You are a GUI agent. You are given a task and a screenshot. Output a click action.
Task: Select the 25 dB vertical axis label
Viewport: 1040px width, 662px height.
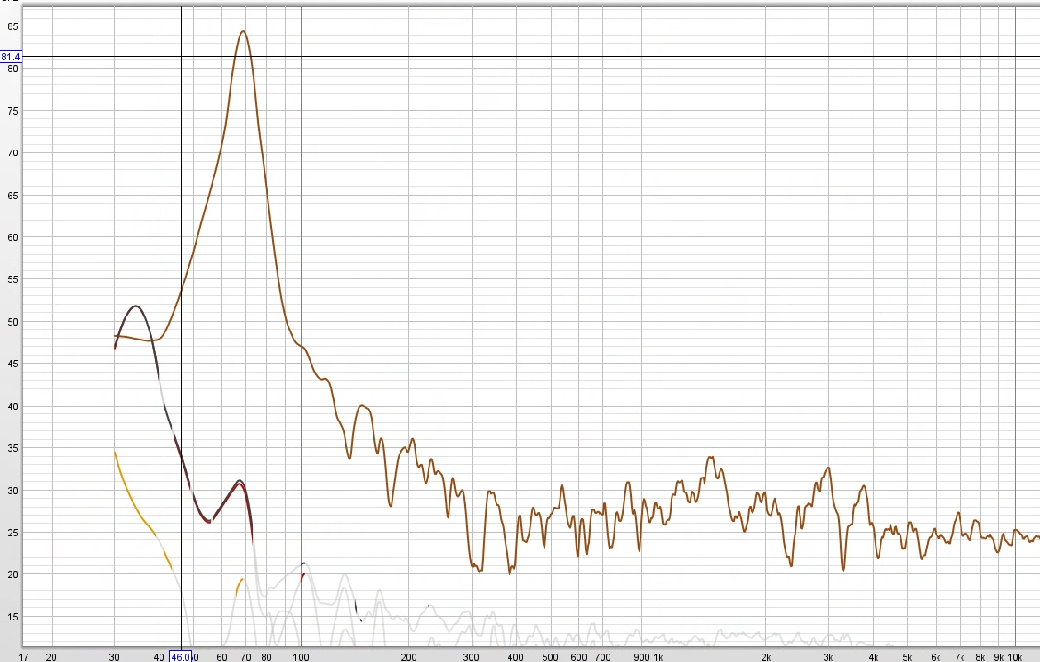point(13,533)
